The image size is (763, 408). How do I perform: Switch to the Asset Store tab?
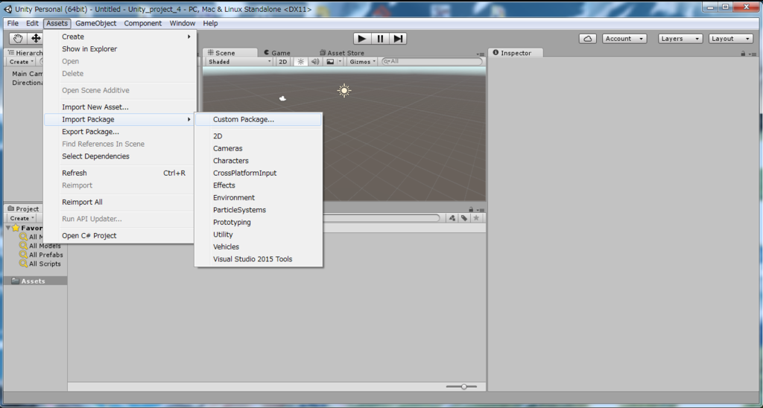coord(342,53)
